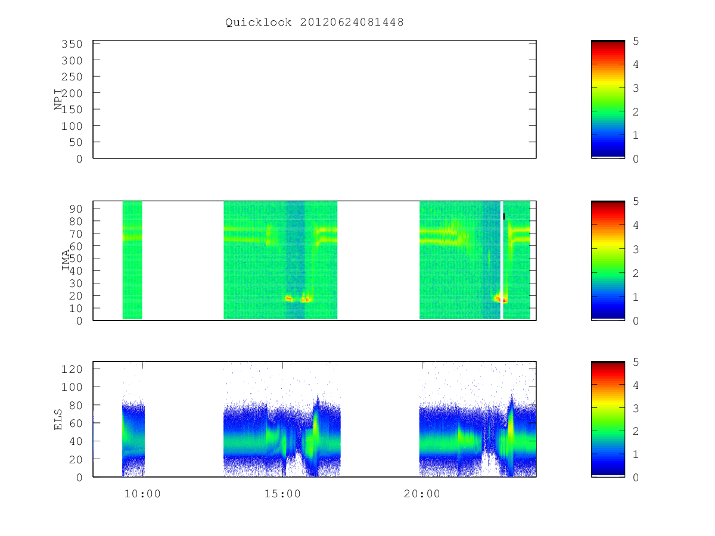Click the 300 tick on NPI axis
This screenshot has height=536, width=715.
click(x=73, y=61)
